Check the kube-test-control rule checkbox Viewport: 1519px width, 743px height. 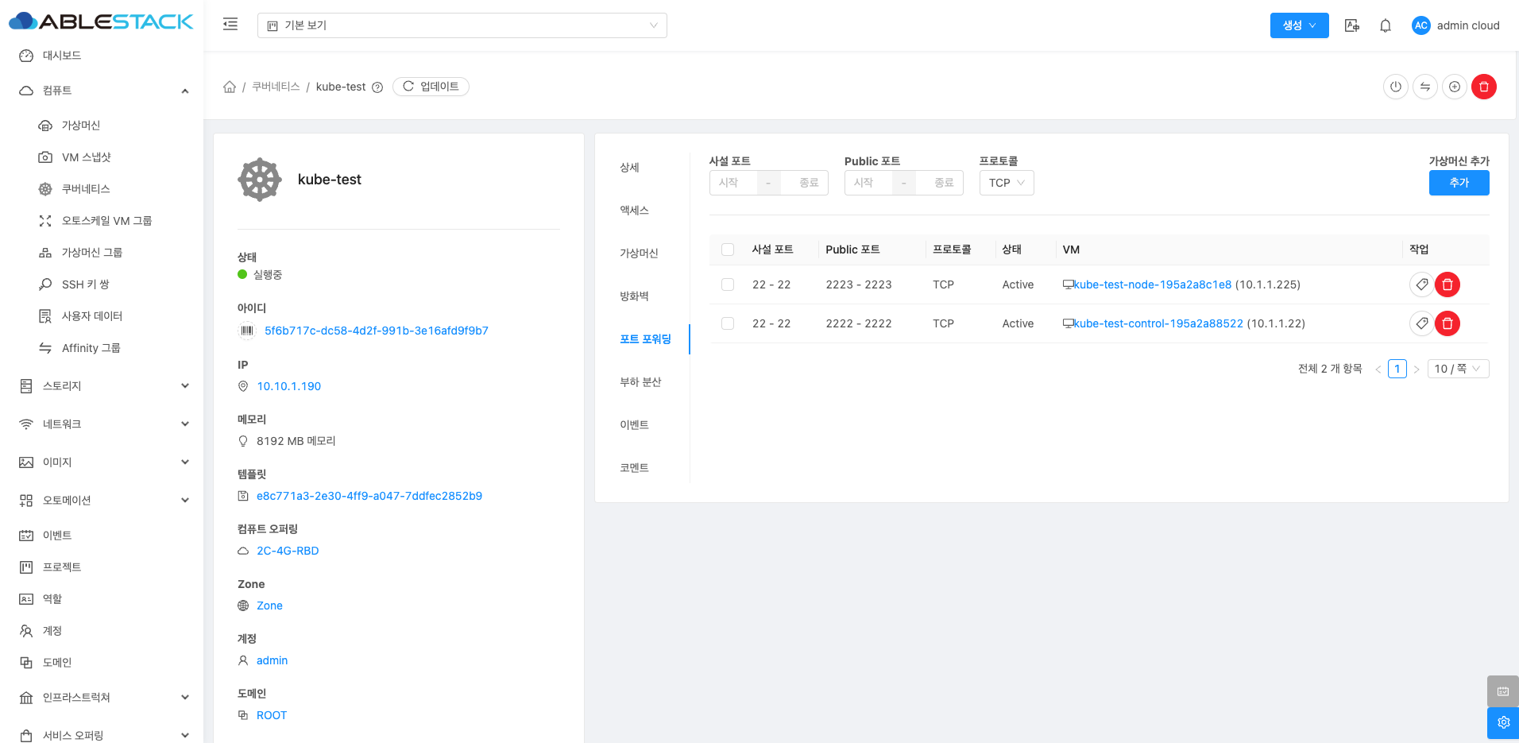point(727,323)
